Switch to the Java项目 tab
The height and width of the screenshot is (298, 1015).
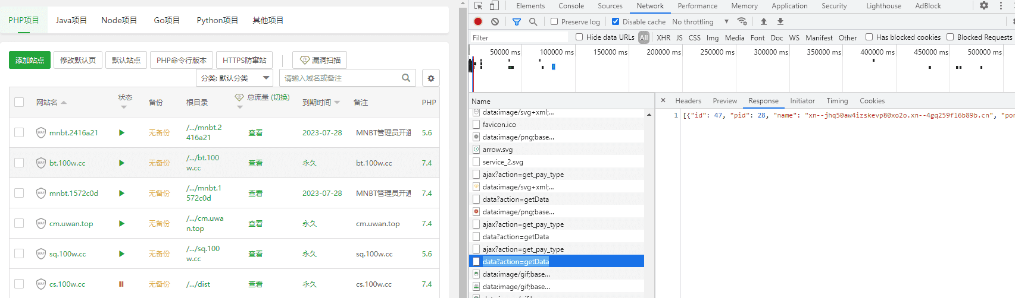click(x=71, y=20)
